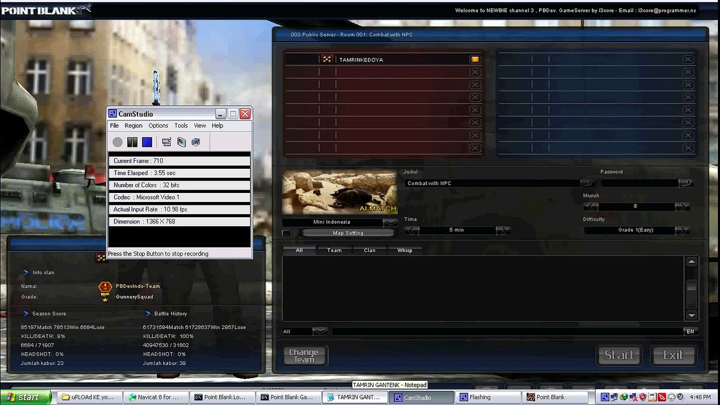The image size is (720, 405).
Task: Open TAMRIN GANT... Notepad taskbar item
Action: [x=354, y=397]
